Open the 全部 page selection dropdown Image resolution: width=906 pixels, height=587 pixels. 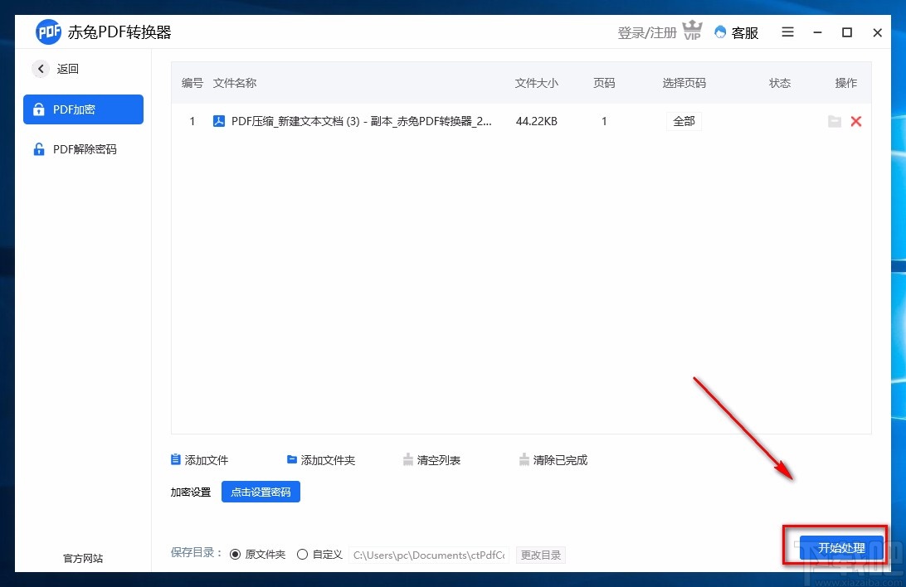pyautogui.click(x=684, y=121)
